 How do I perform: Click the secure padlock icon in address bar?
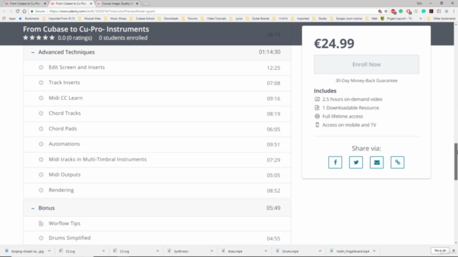[31, 11]
